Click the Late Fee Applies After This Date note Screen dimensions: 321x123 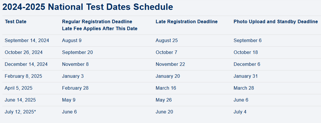pos(100,28)
